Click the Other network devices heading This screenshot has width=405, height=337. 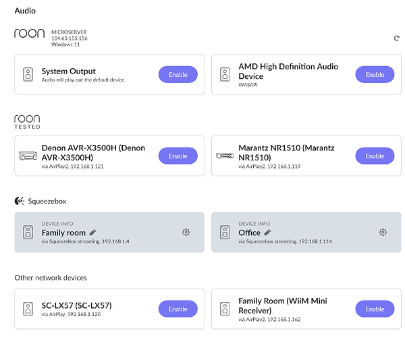tap(51, 278)
